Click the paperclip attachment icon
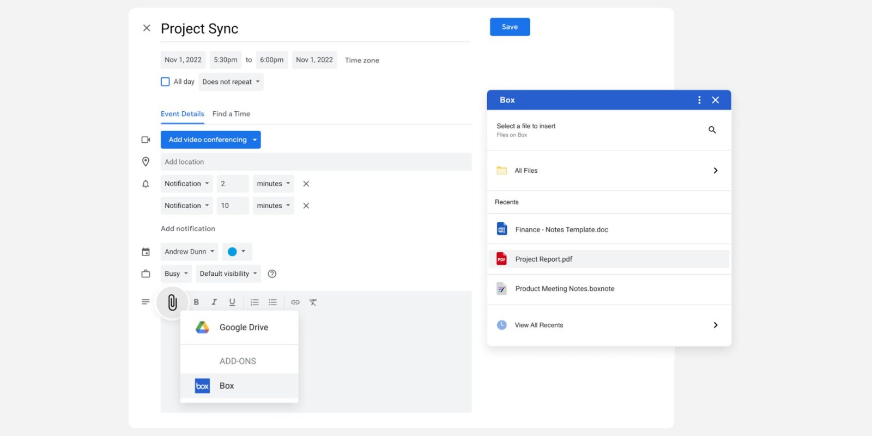Image resolution: width=872 pixels, height=436 pixels. coord(172,302)
